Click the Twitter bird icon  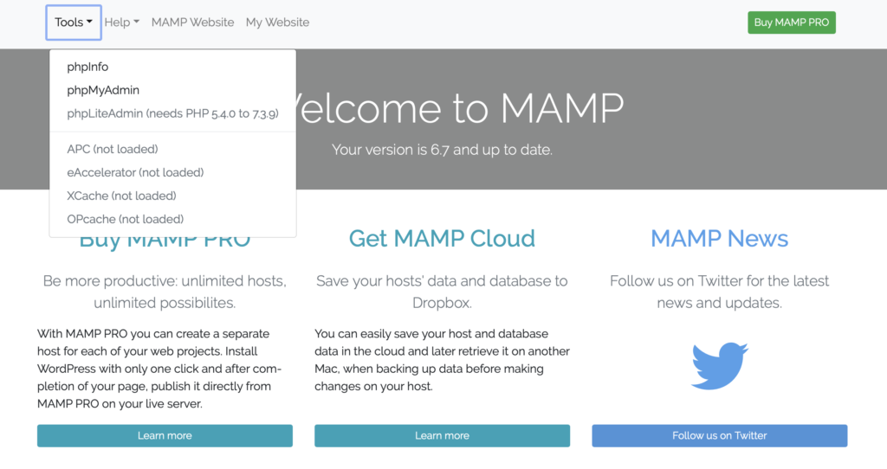coord(719,366)
